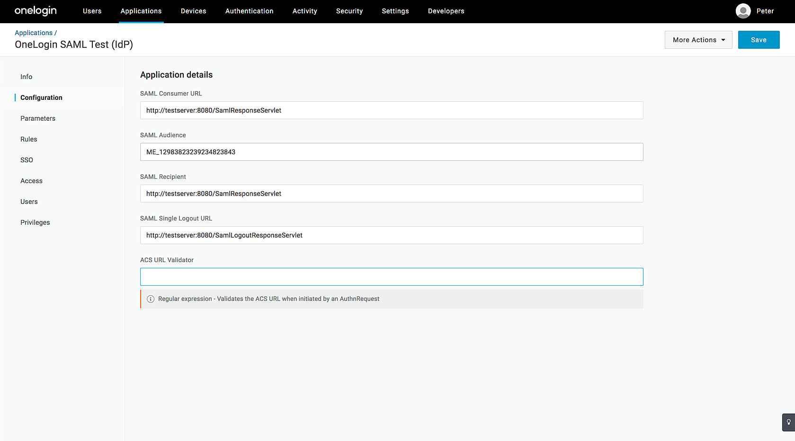Focus the ACS URL Validator input

391,277
